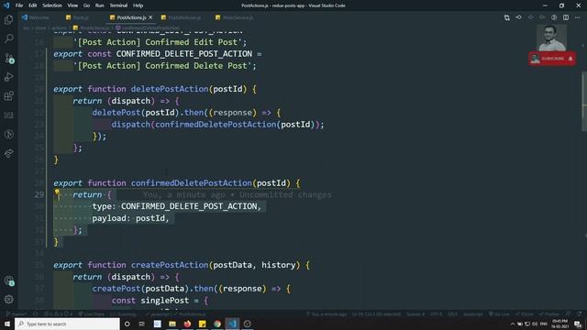
Task: Open the Help menu
Action: [138, 5]
